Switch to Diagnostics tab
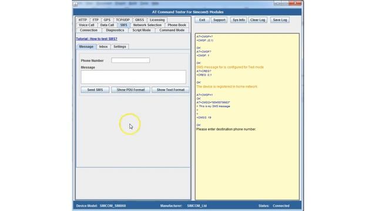The image size is (376, 211). pos(115,30)
